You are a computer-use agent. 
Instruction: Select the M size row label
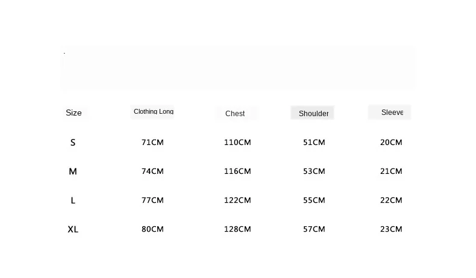pos(73,171)
